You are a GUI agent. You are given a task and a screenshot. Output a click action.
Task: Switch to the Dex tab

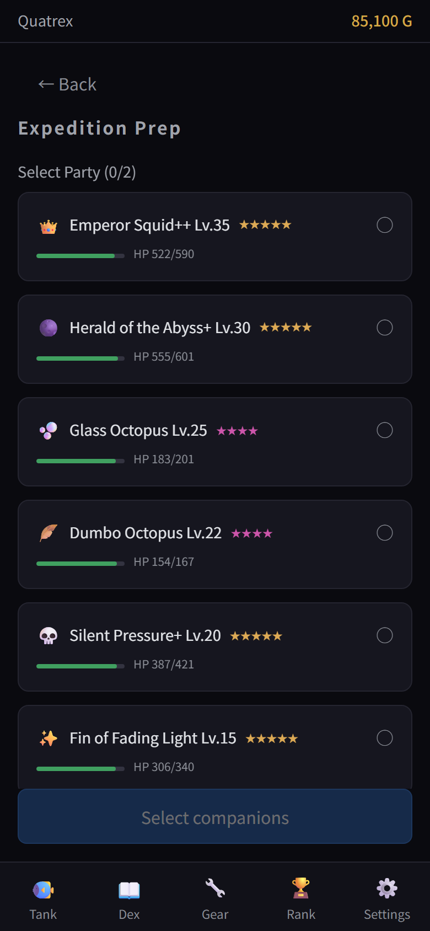129,899
